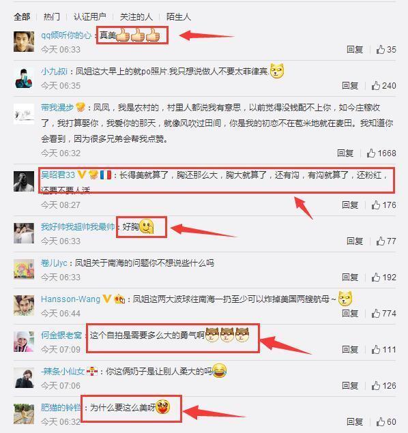
Task: Open the profile of 带我漫步
Action: click(x=57, y=108)
